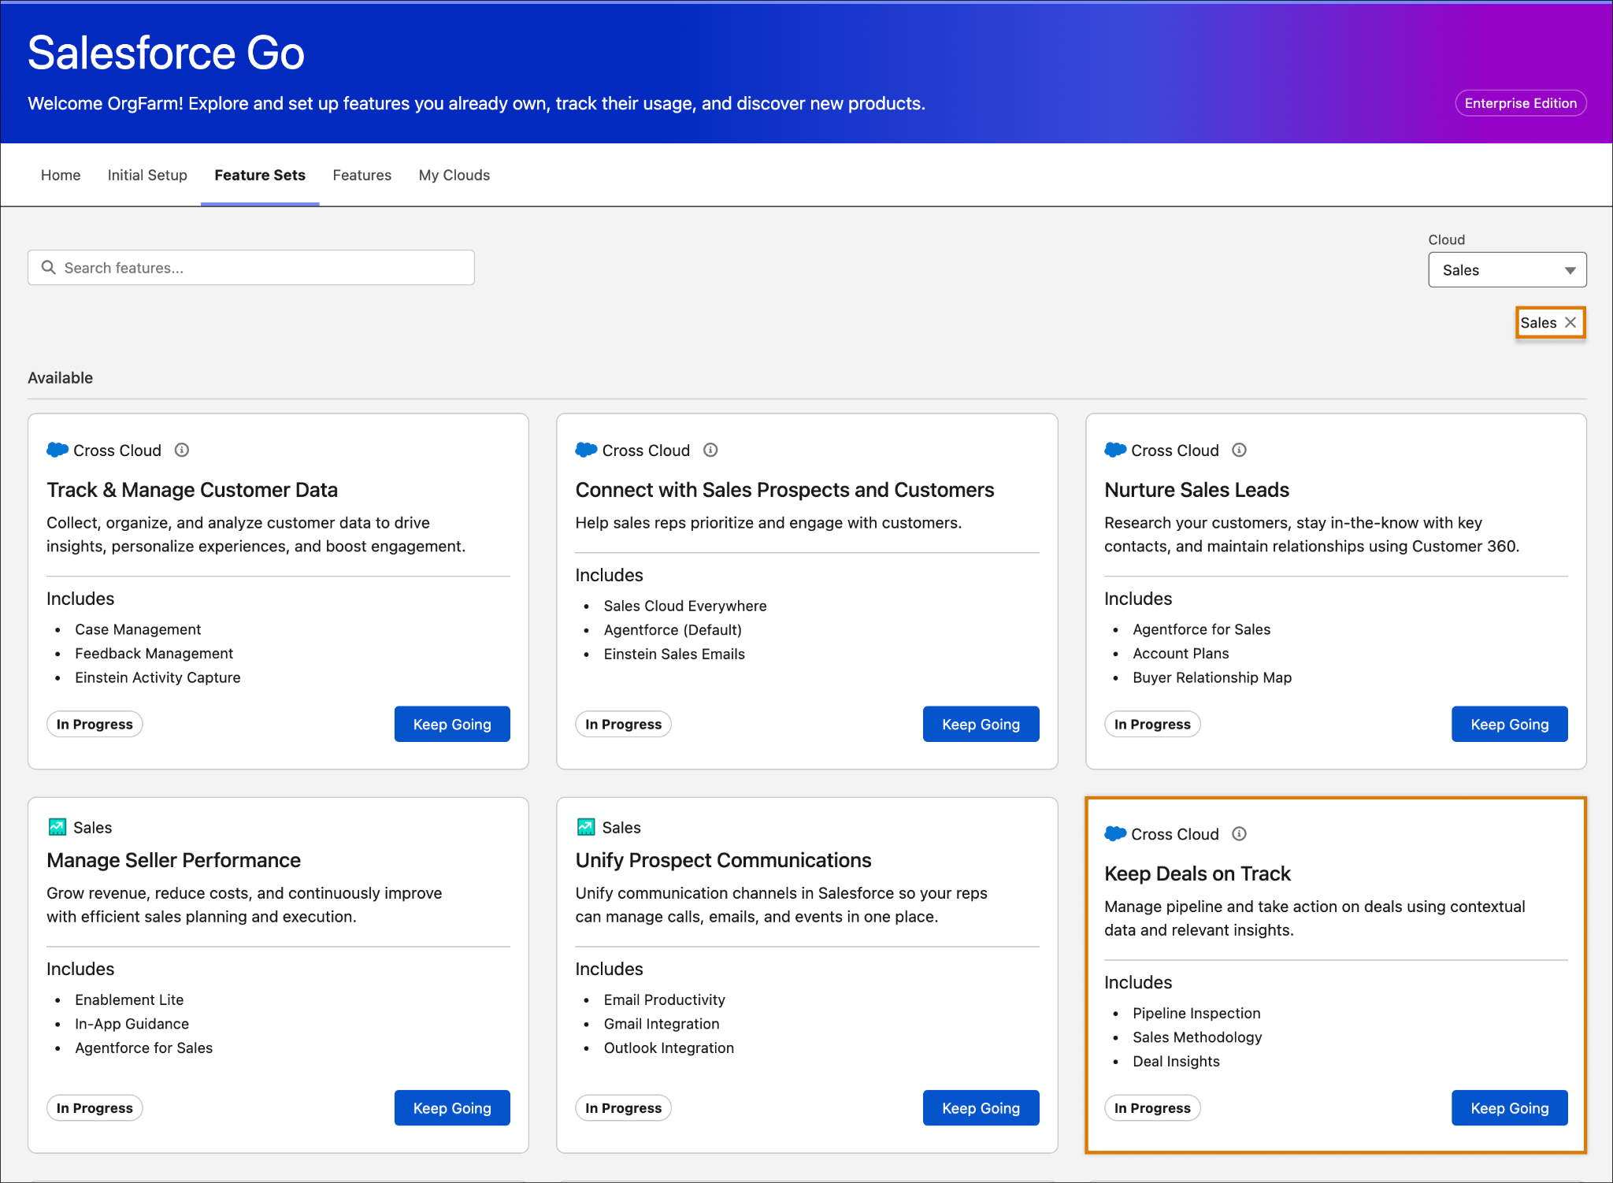The width and height of the screenshot is (1613, 1183).
Task: Click the Deal Insights list item
Action: [1176, 1061]
